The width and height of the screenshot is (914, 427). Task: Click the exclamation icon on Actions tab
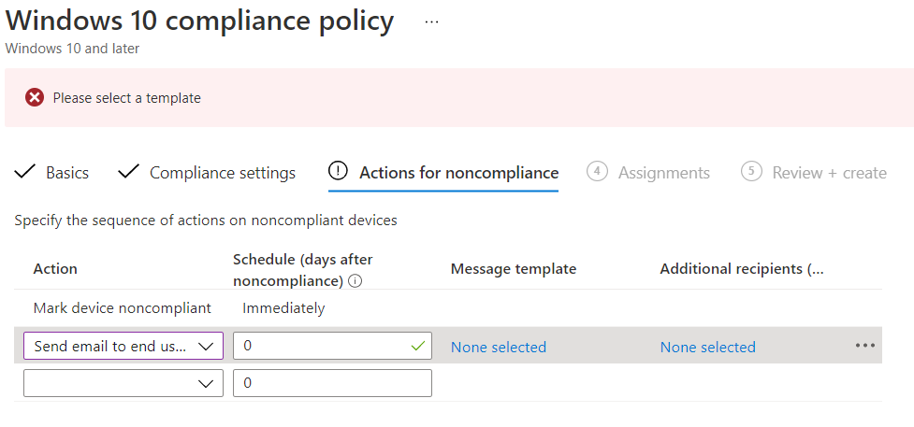(x=338, y=171)
